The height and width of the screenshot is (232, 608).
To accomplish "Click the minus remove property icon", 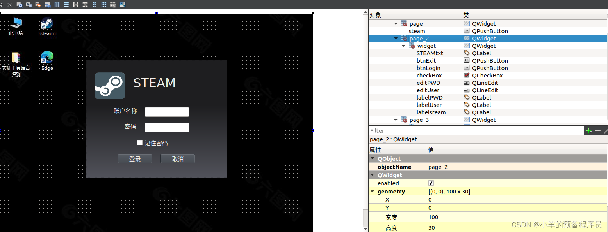I will click(598, 130).
